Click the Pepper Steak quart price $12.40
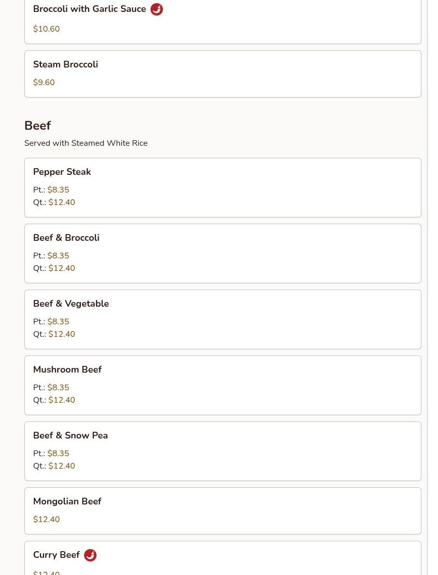This screenshot has width=438, height=575. point(62,202)
